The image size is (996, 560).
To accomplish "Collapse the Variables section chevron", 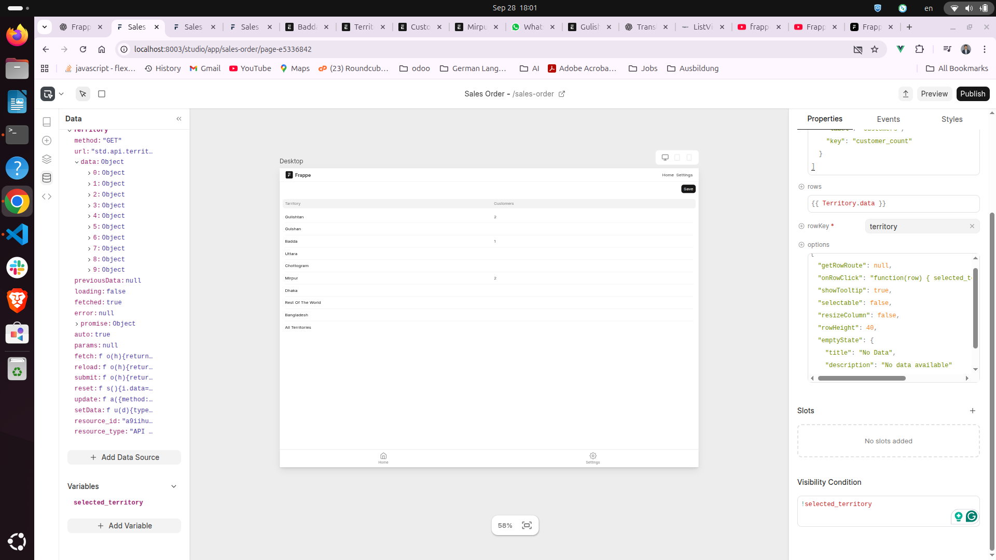I will click(x=174, y=486).
